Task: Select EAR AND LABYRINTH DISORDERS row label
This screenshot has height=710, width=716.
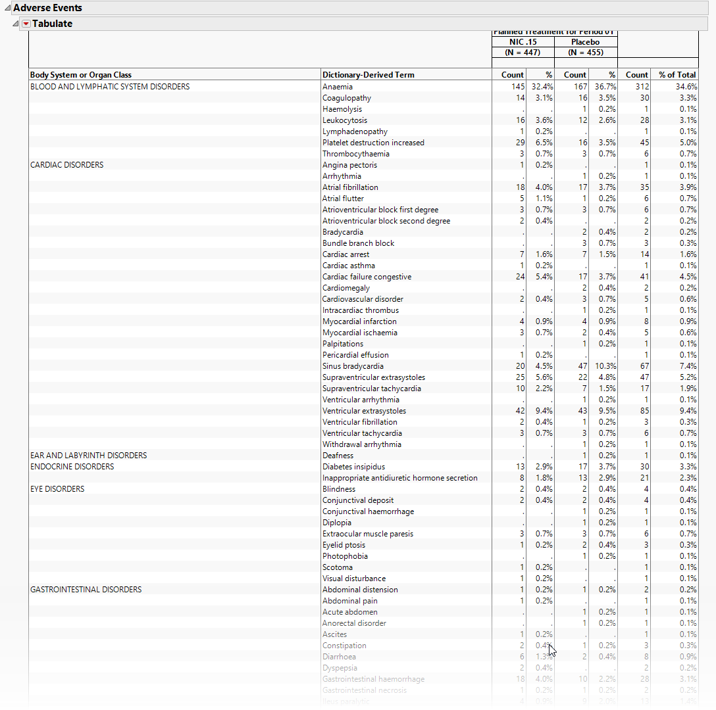Action: [89, 456]
